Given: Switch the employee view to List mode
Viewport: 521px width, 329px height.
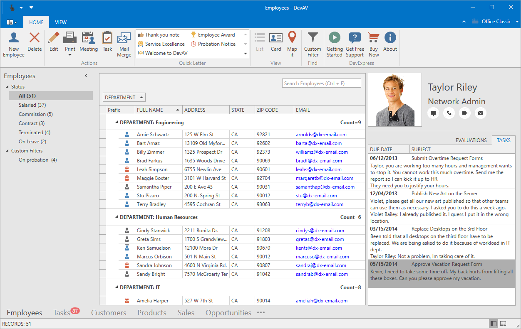Looking at the screenshot, I should click(259, 44).
